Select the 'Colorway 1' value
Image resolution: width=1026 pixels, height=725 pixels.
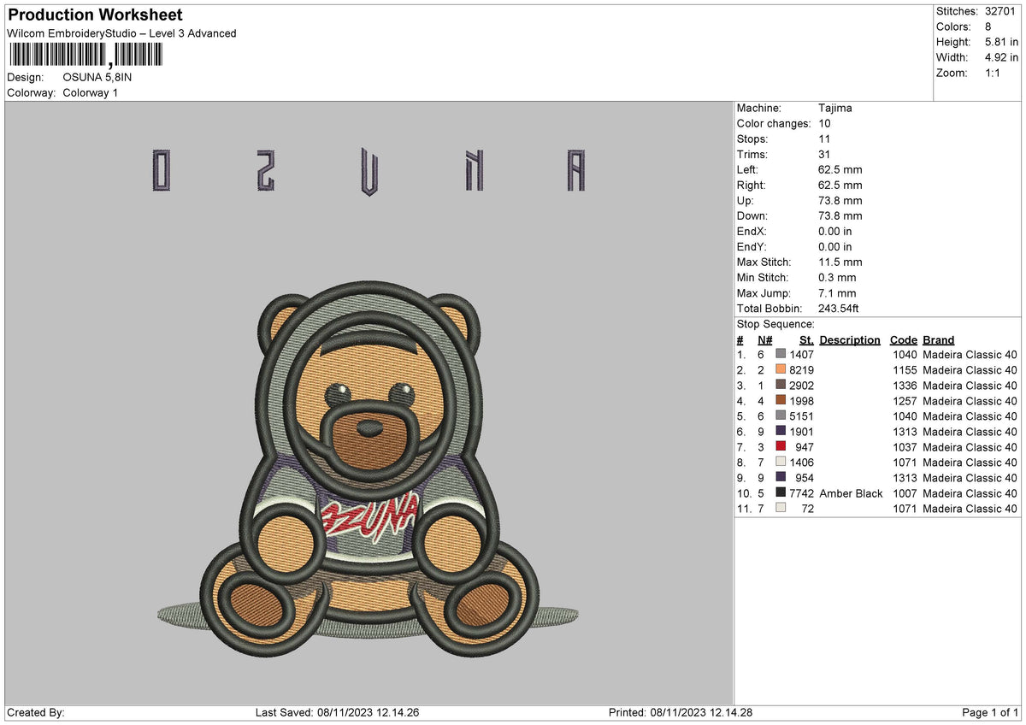point(91,92)
